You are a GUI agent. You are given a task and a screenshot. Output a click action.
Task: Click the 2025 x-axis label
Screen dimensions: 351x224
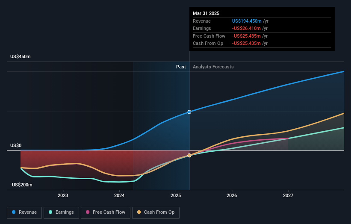click(176, 195)
